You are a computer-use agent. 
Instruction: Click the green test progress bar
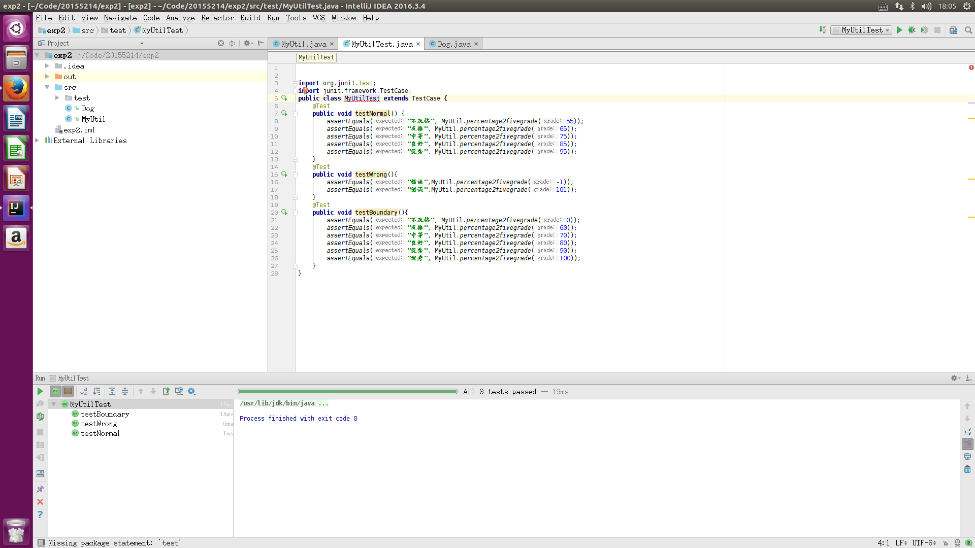(347, 392)
